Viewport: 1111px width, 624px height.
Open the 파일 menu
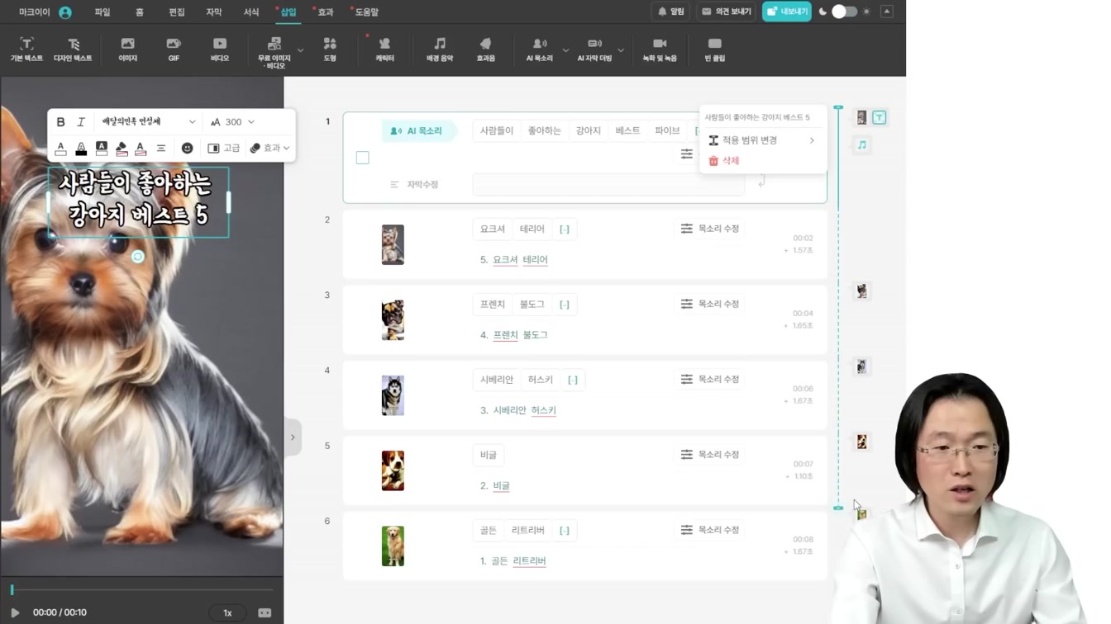pyautogui.click(x=103, y=12)
